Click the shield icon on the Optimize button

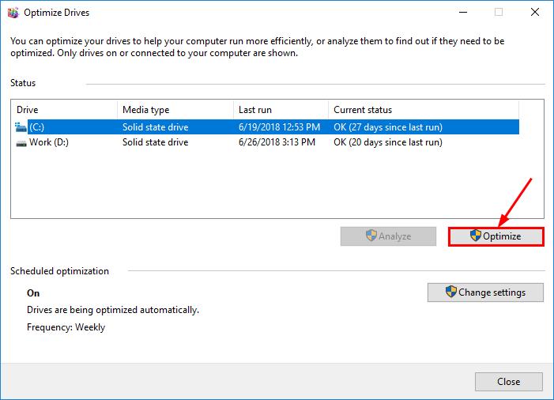click(476, 236)
